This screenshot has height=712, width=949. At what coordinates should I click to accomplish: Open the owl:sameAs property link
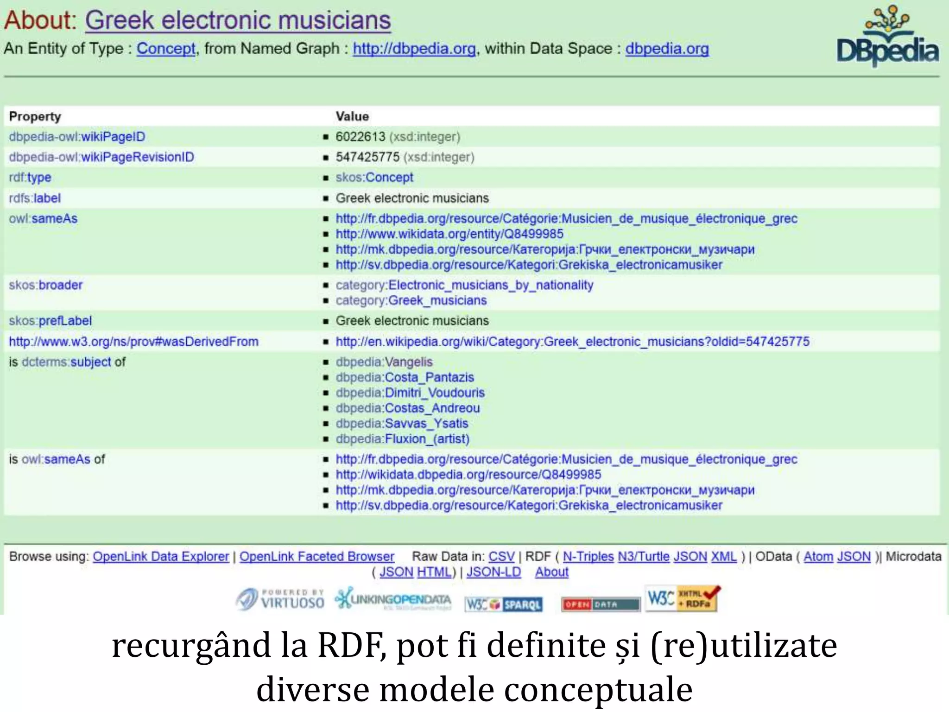click(43, 219)
